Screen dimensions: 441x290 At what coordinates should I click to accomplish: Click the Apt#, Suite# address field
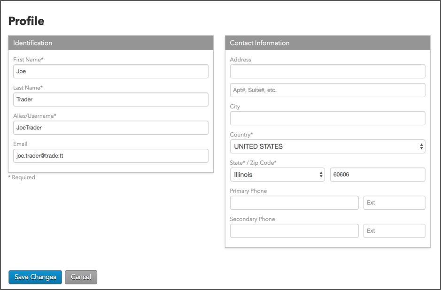(328, 90)
